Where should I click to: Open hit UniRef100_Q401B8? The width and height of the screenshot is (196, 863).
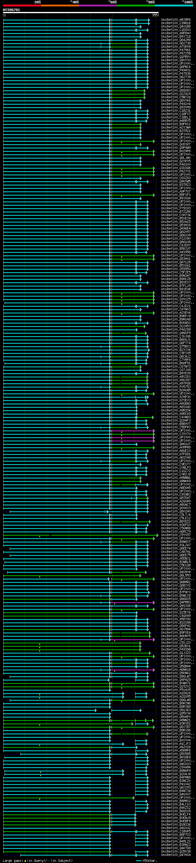click(x=176, y=26)
